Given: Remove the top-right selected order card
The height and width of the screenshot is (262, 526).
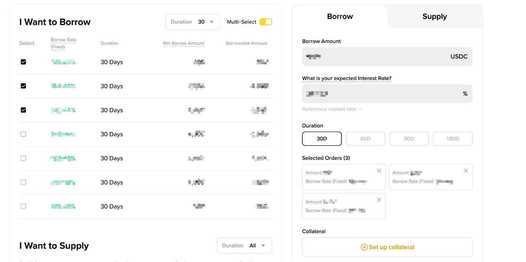Looking at the screenshot, I should [x=466, y=171].
